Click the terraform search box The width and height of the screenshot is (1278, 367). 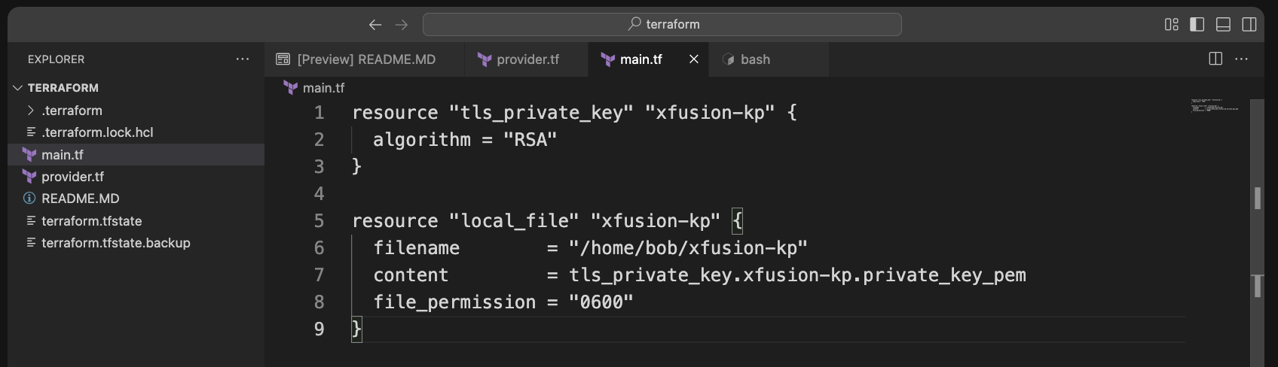(662, 25)
